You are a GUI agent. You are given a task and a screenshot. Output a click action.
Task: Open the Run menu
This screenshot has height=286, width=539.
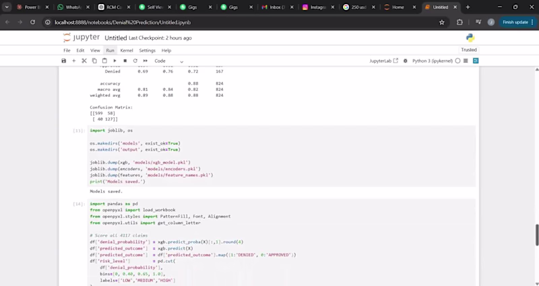tap(110, 50)
